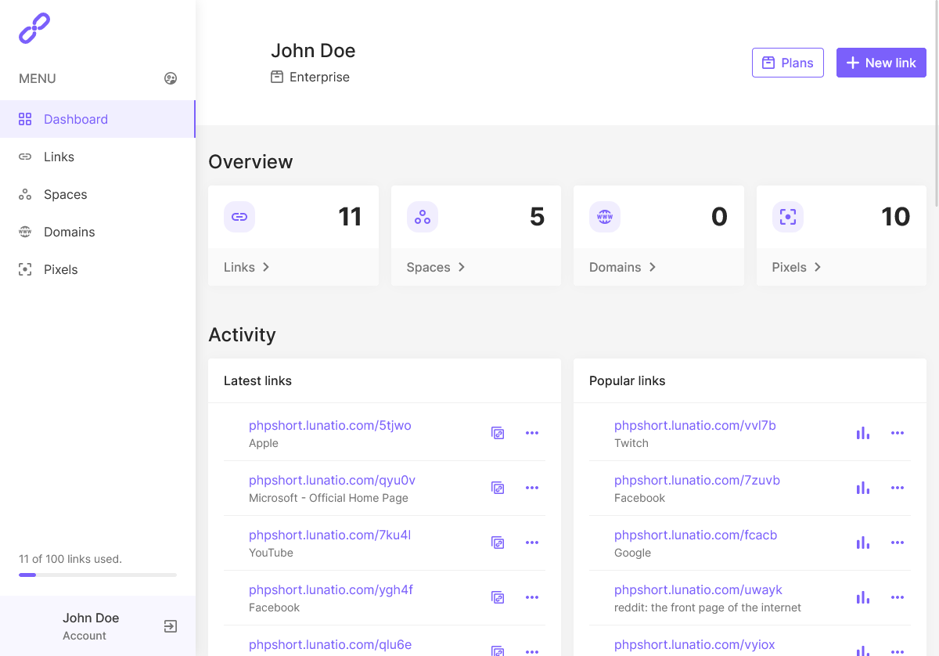Copy the Apple short link
The width and height of the screenshot is (939, 656).
coord(498,433)
